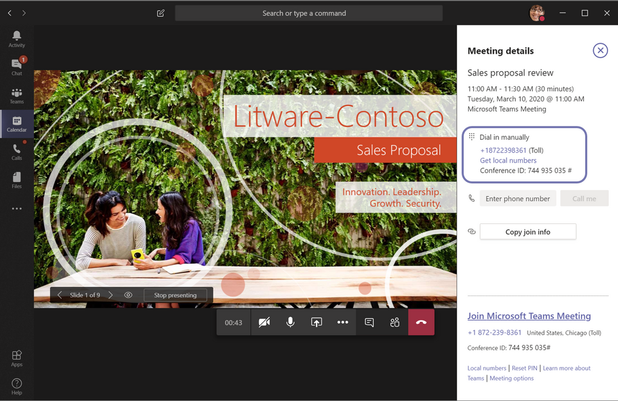Image resolution: width=618 pixels, height=401 pixels.
Task: Go to Teams in the sidebar
Action: [17, 96]
